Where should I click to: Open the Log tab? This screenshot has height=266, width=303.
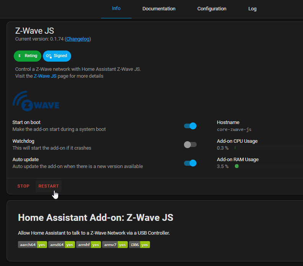[x=252, y=9]
